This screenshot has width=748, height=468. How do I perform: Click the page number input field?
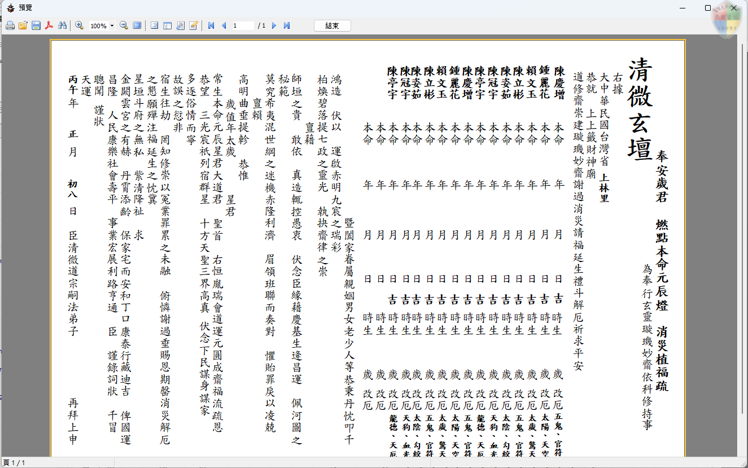242,26
